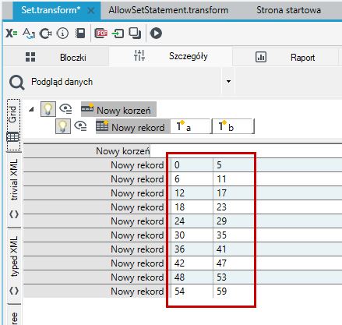Click cell with value 0
Screen dimensions: 342x325
pyautogui.click(x=192, y=165)
